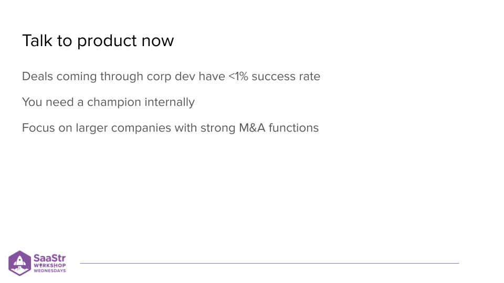504x283 pixels.
Task: Click the word 'functions' in the third line
Action: tap(293, 128)
